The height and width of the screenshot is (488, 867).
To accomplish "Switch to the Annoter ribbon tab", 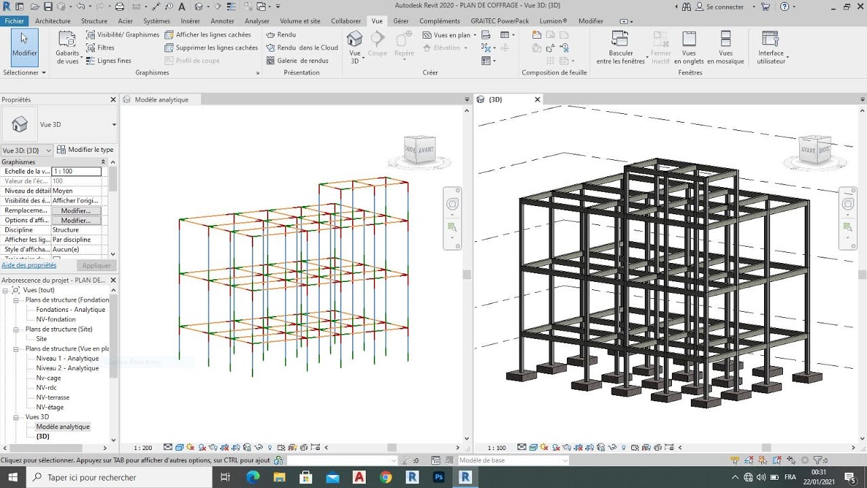I will click(222, 21).
